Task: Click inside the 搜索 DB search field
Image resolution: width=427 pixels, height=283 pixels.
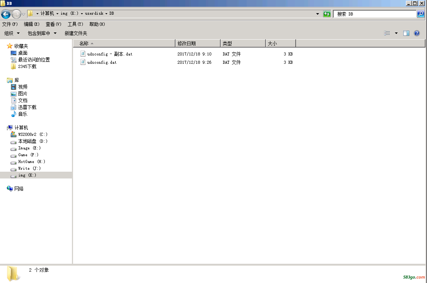Action: click(x=375, y=14)
